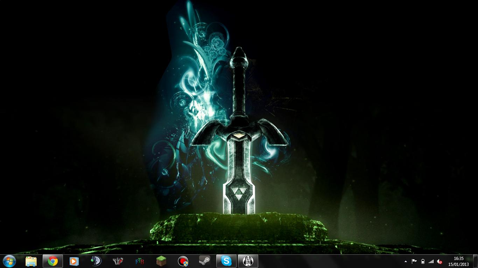Click the wrench and tools taskbar icon
The image size is (478, 268).
click(118, 261)
